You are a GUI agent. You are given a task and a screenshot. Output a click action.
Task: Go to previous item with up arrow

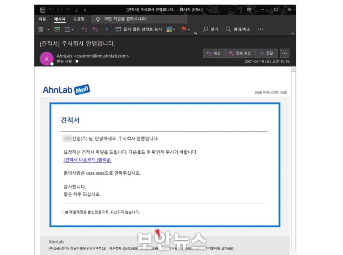68,10
